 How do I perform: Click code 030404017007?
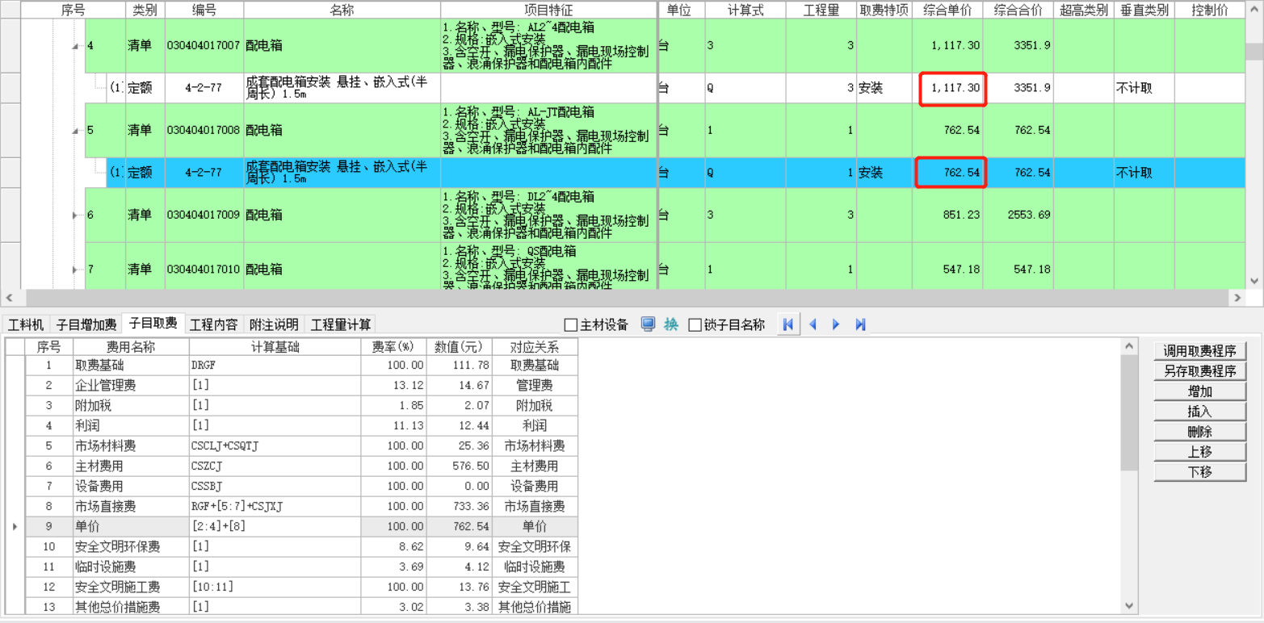pos(204,46)
